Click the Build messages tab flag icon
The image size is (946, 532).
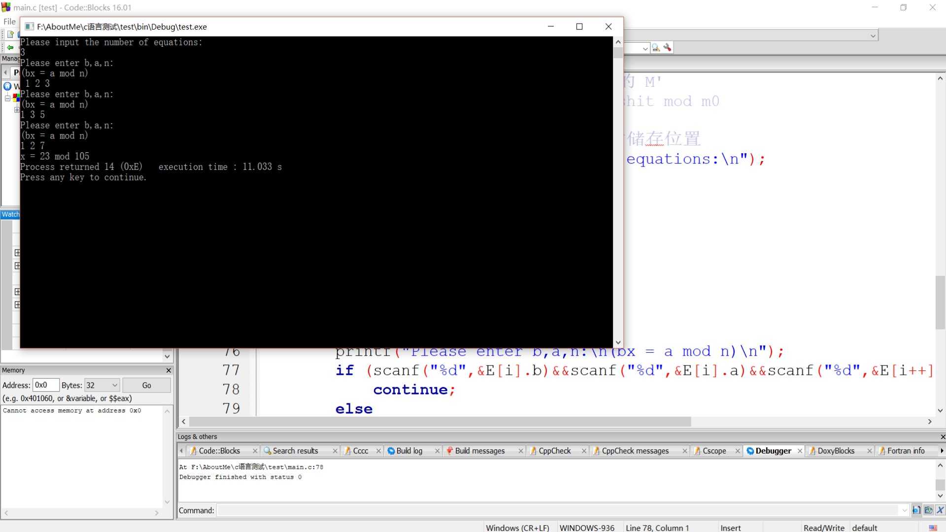[x=449, y=451]
